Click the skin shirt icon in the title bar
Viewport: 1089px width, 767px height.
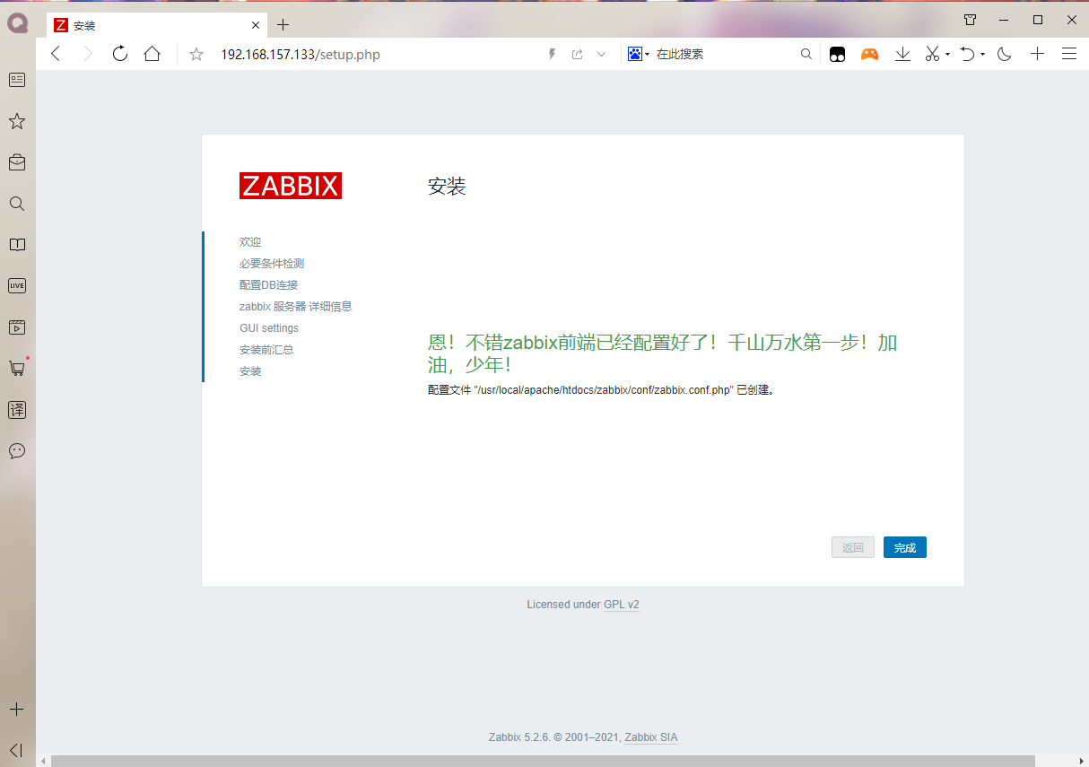coord(970,20)
